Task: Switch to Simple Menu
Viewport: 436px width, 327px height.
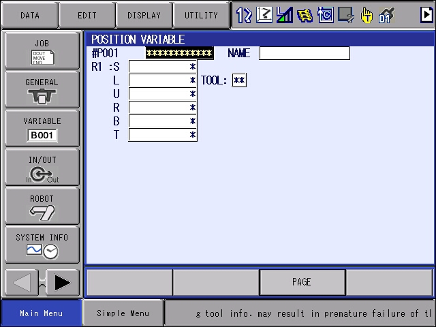Action: (123, 313)
